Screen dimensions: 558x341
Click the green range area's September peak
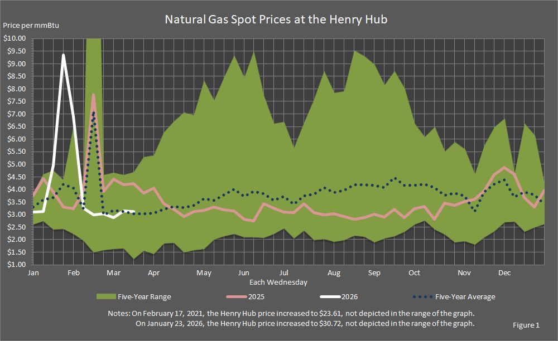(x=355, y=51)
